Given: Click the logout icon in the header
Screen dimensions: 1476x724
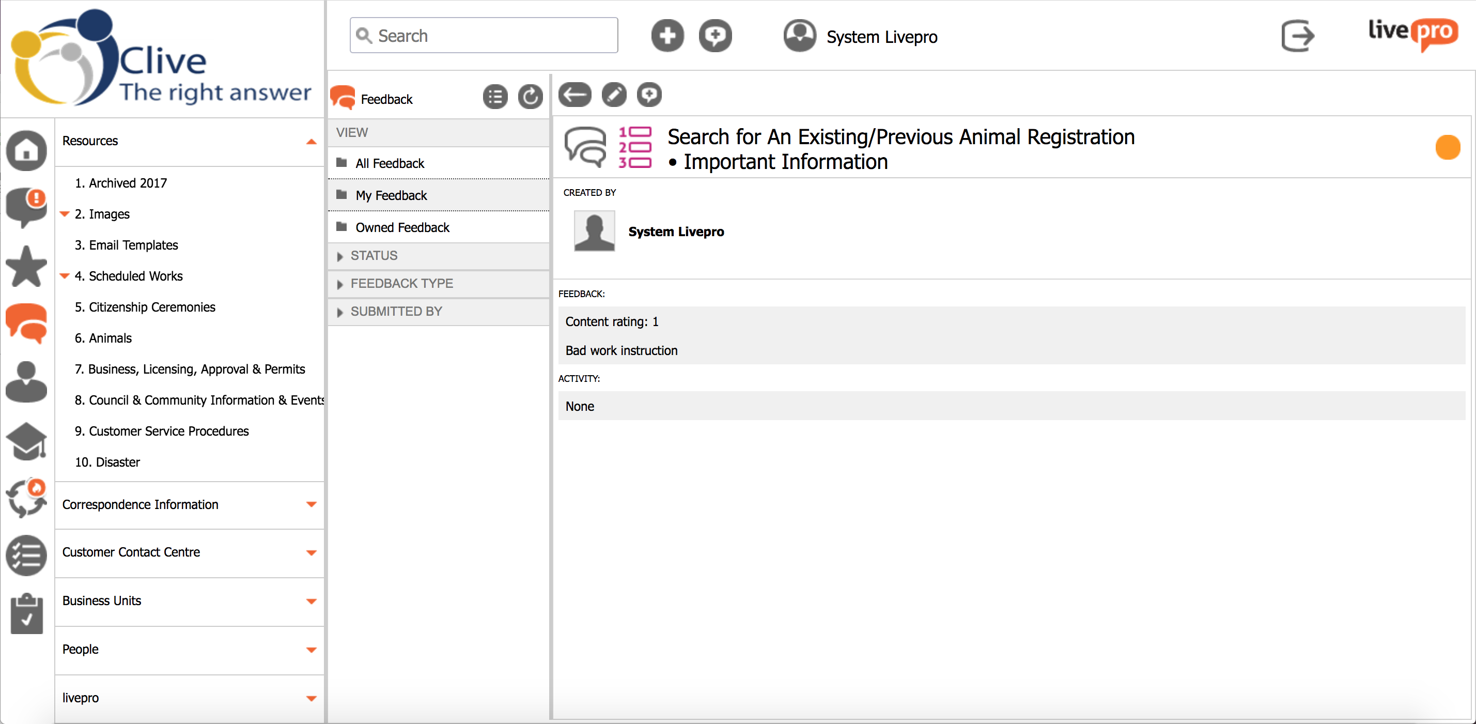Looking at the screenshot, I should coord(1297,36).
